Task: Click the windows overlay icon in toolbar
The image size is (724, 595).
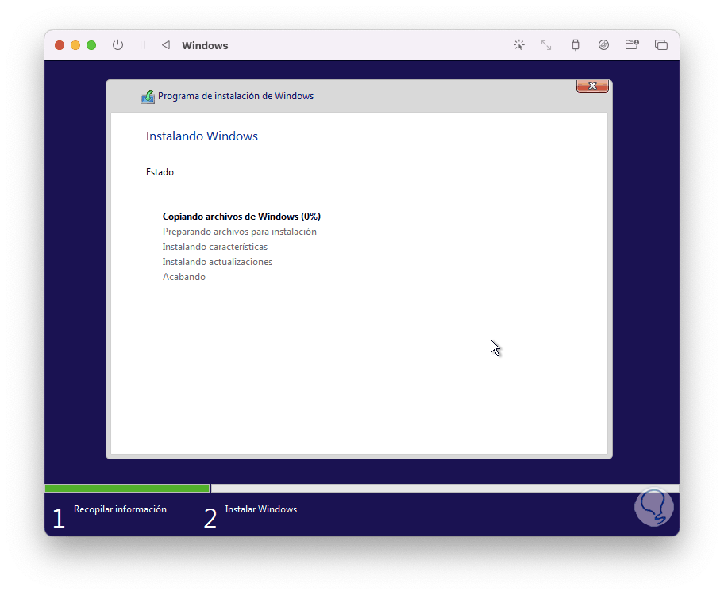Action: coord(661,44)
